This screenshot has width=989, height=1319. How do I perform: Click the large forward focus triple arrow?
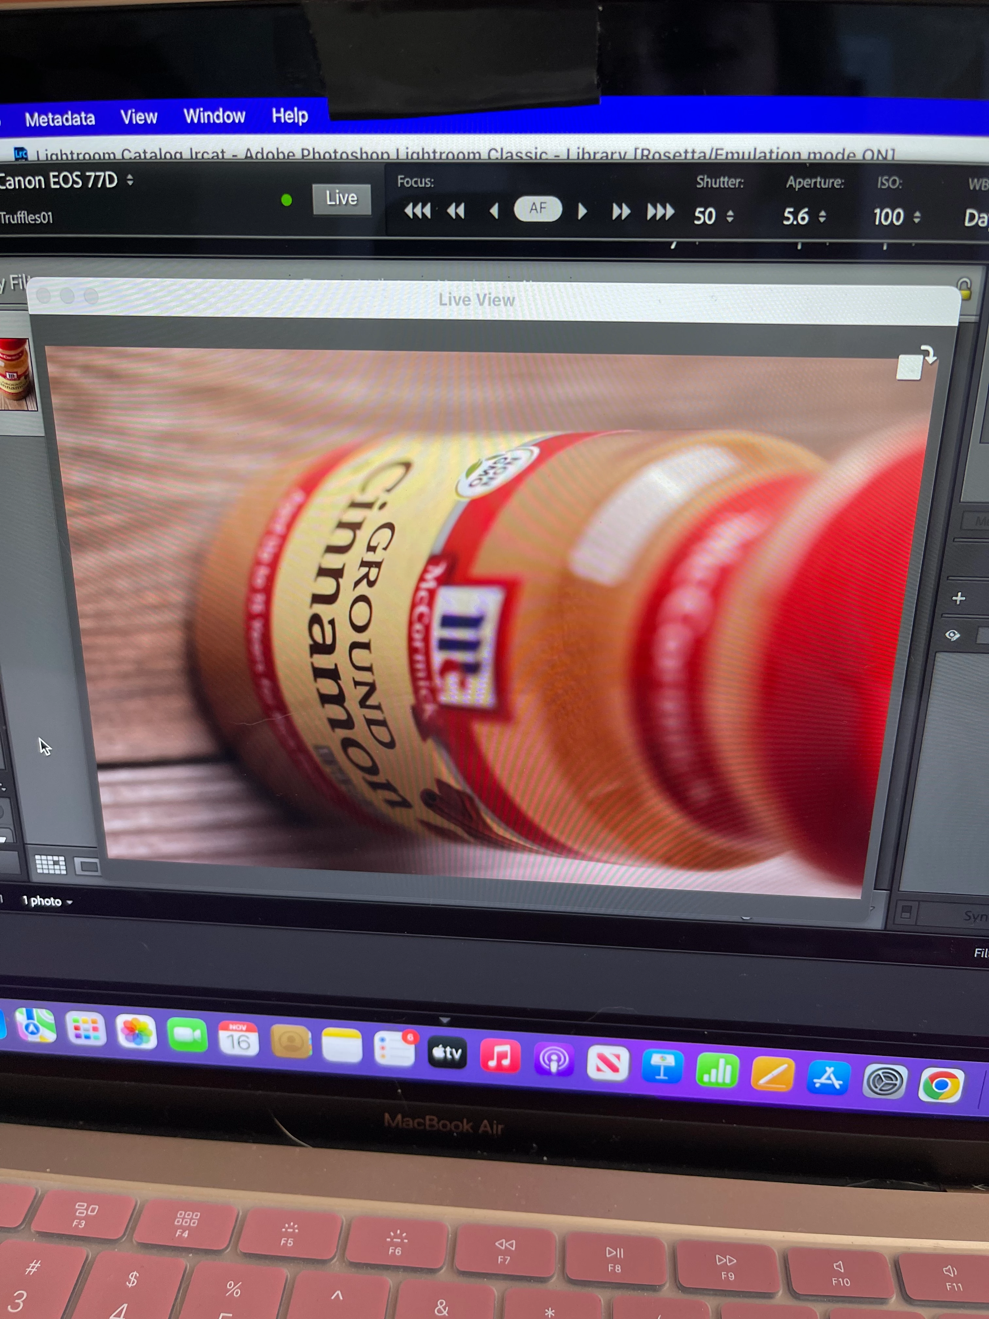(661, 212)
